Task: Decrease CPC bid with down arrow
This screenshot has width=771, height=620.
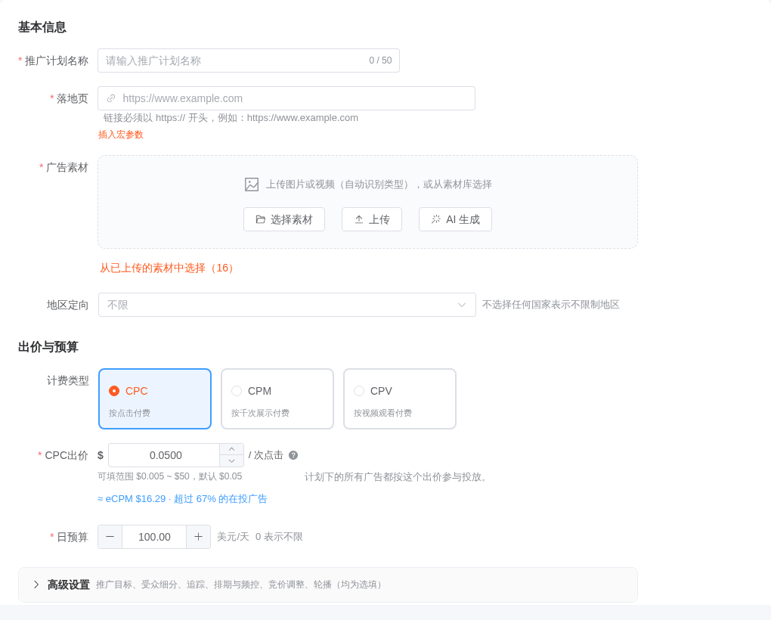Action: pos(231,461)
